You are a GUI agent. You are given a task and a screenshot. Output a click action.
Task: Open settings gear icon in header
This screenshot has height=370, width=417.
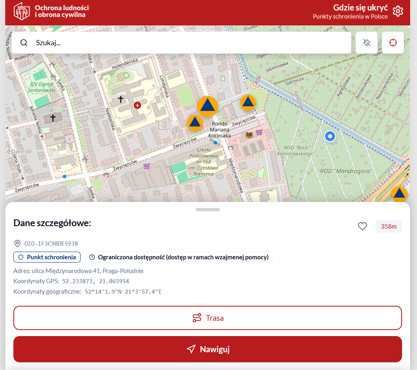[x=398, y=11]
